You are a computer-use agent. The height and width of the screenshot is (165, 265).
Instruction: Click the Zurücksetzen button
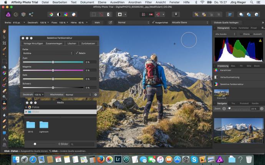88,44
